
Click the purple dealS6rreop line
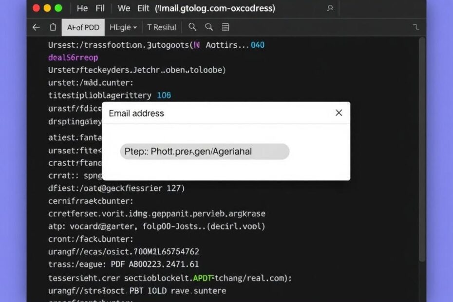73,57
